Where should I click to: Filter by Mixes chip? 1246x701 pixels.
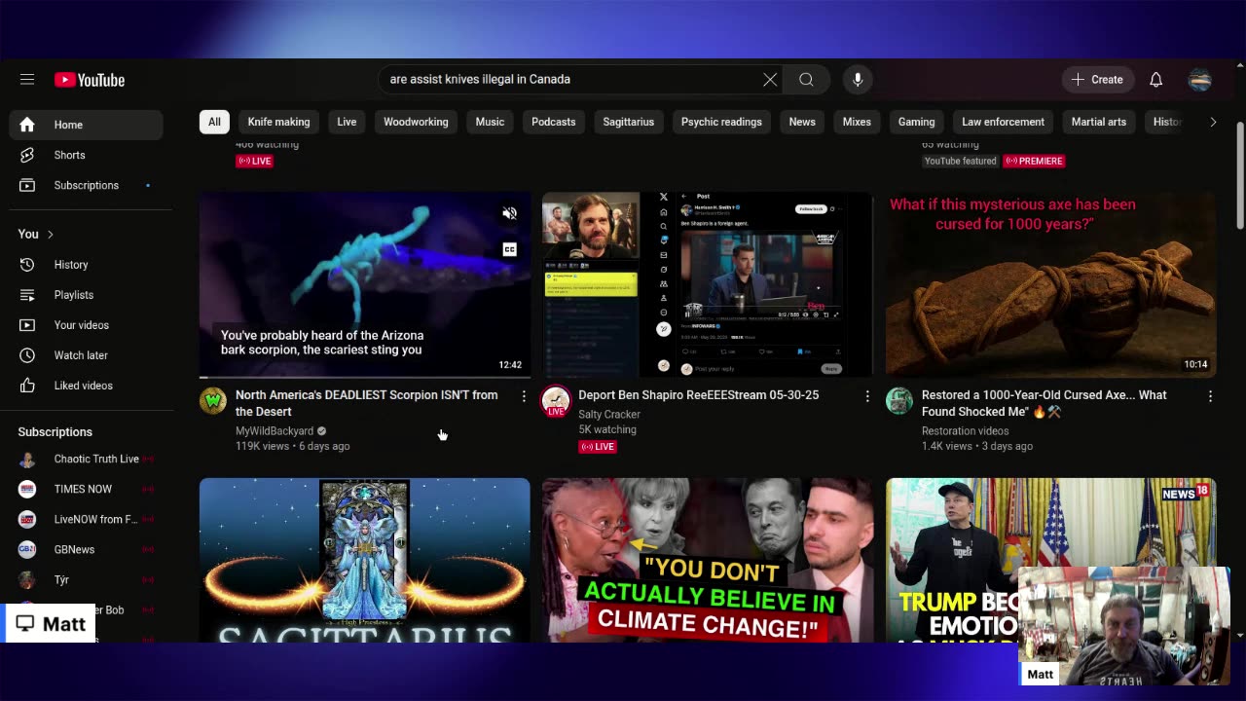tap(857, 122)
